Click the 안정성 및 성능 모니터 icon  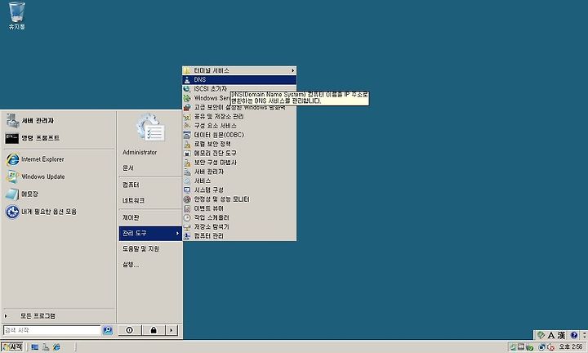(187, 199)
